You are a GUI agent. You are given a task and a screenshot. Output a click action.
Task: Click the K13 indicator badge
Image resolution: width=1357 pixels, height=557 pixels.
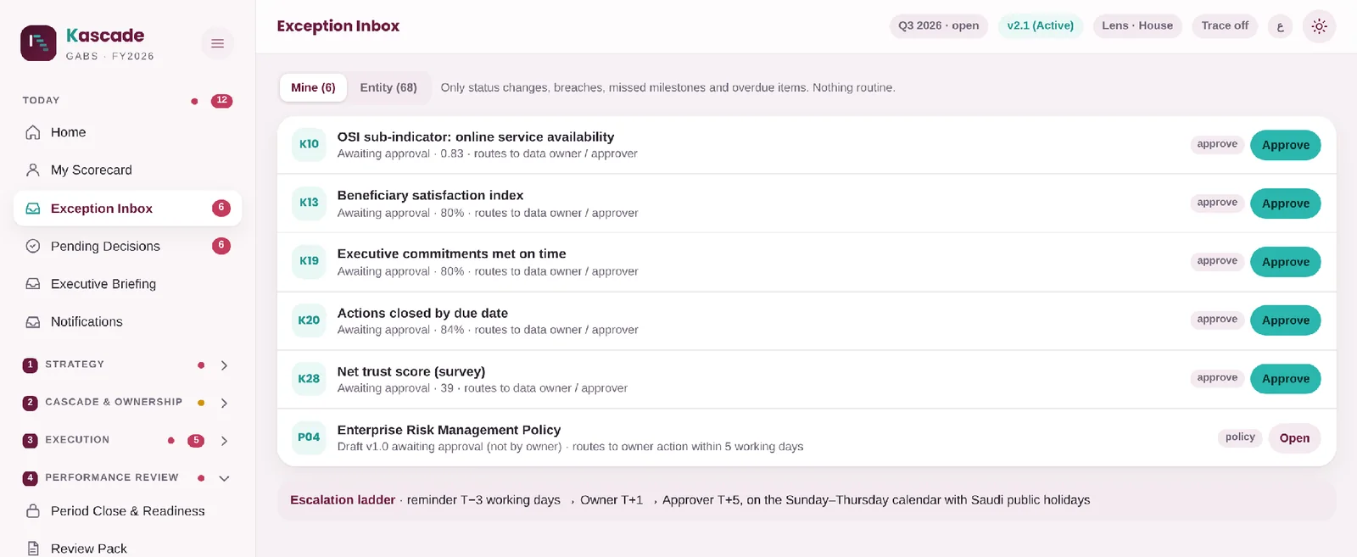[309, 203]
